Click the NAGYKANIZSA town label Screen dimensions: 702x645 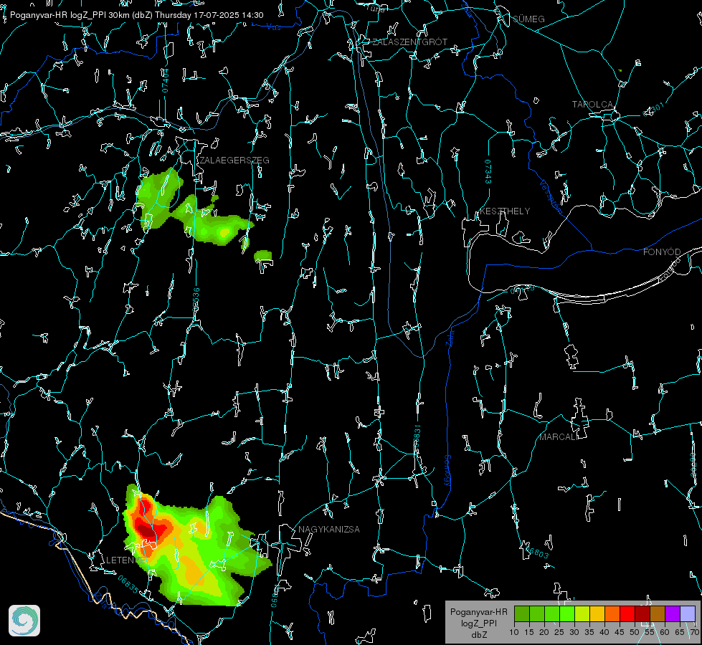point(329,529)
